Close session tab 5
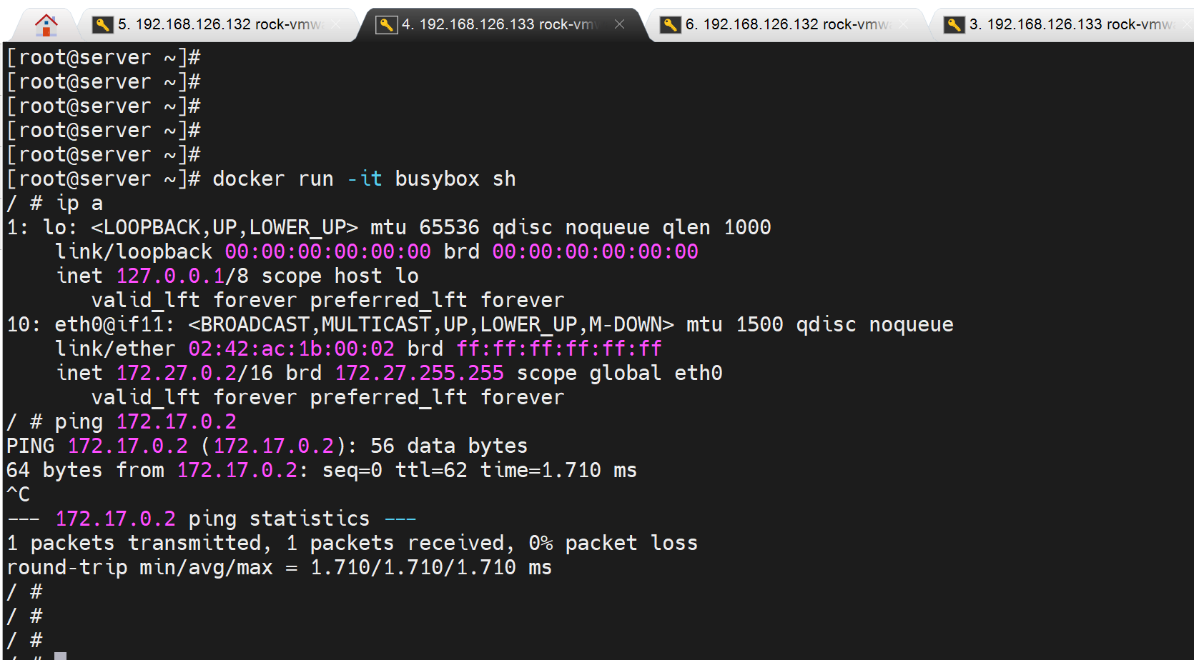The height and width of the screenshot is (660, 1194). [x=336, y=24]
